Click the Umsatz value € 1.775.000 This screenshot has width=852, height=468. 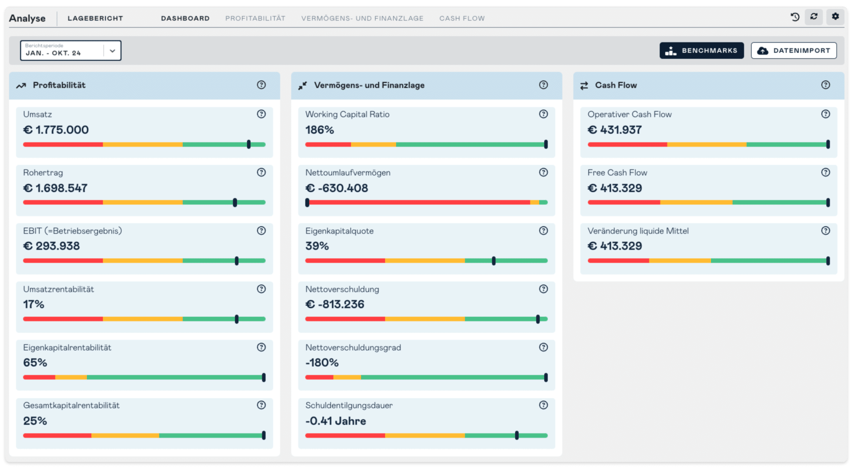[x=56, y=130]
